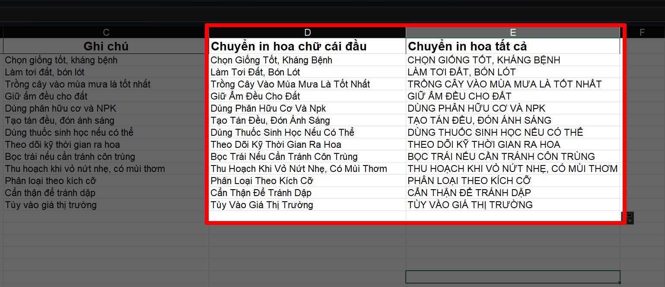Viewport: 665px width, 287px height.
Task: Click cell 'Trồng cây vào mùa mưa là tốt nhất'
Action: pyautogui.click(x=106, y=84)
